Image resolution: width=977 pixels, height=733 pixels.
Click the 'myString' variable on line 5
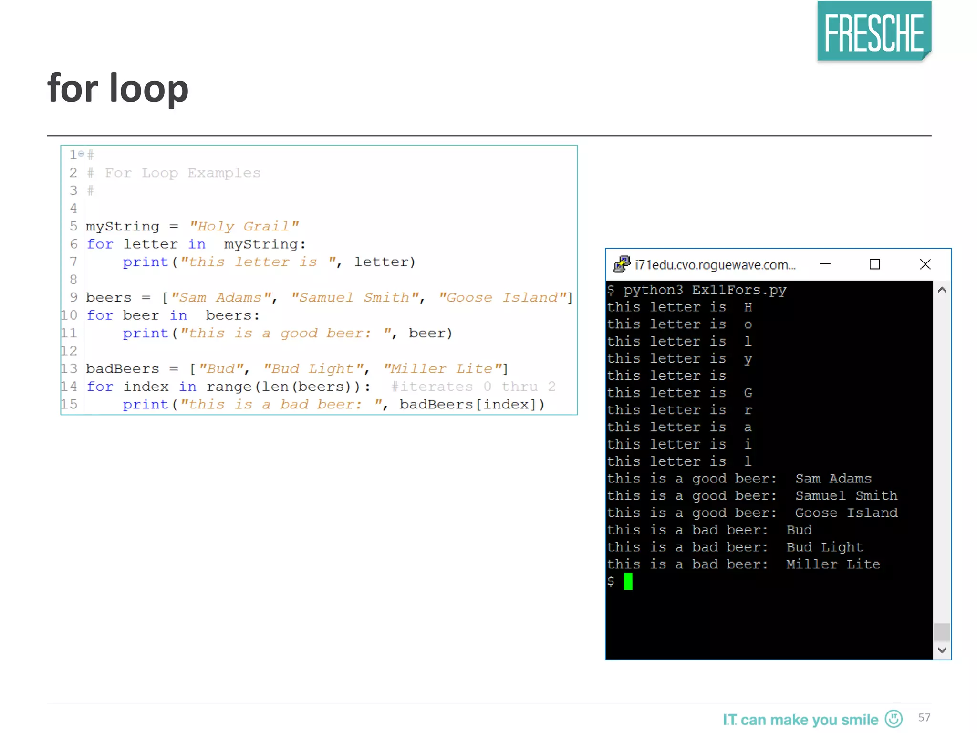coord(123,227)
